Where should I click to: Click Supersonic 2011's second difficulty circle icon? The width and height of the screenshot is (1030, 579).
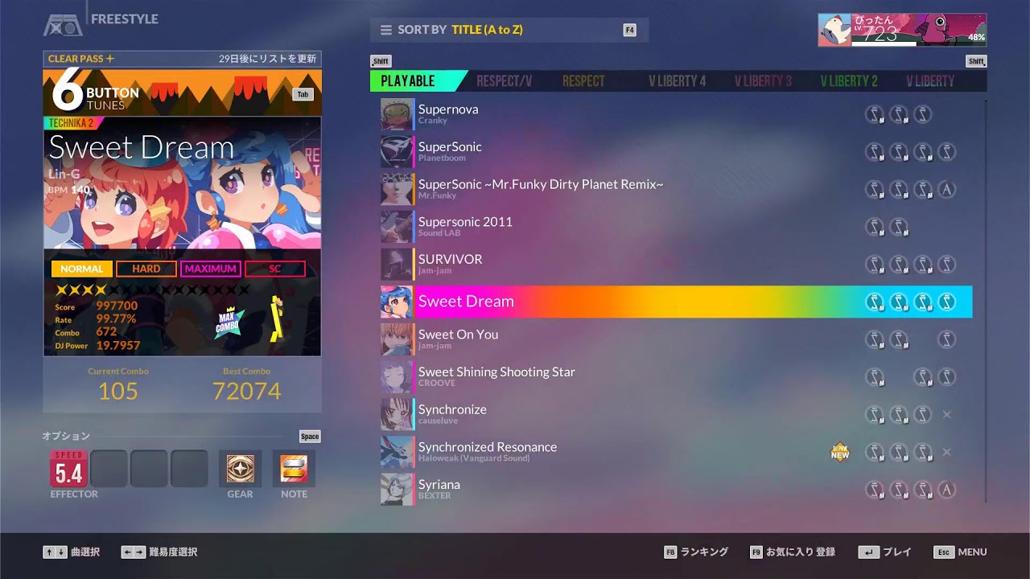point(899,227)
